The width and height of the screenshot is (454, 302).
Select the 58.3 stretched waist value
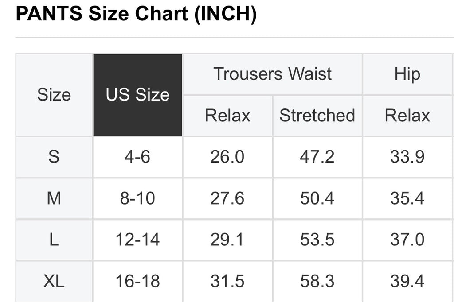point(317,281)
